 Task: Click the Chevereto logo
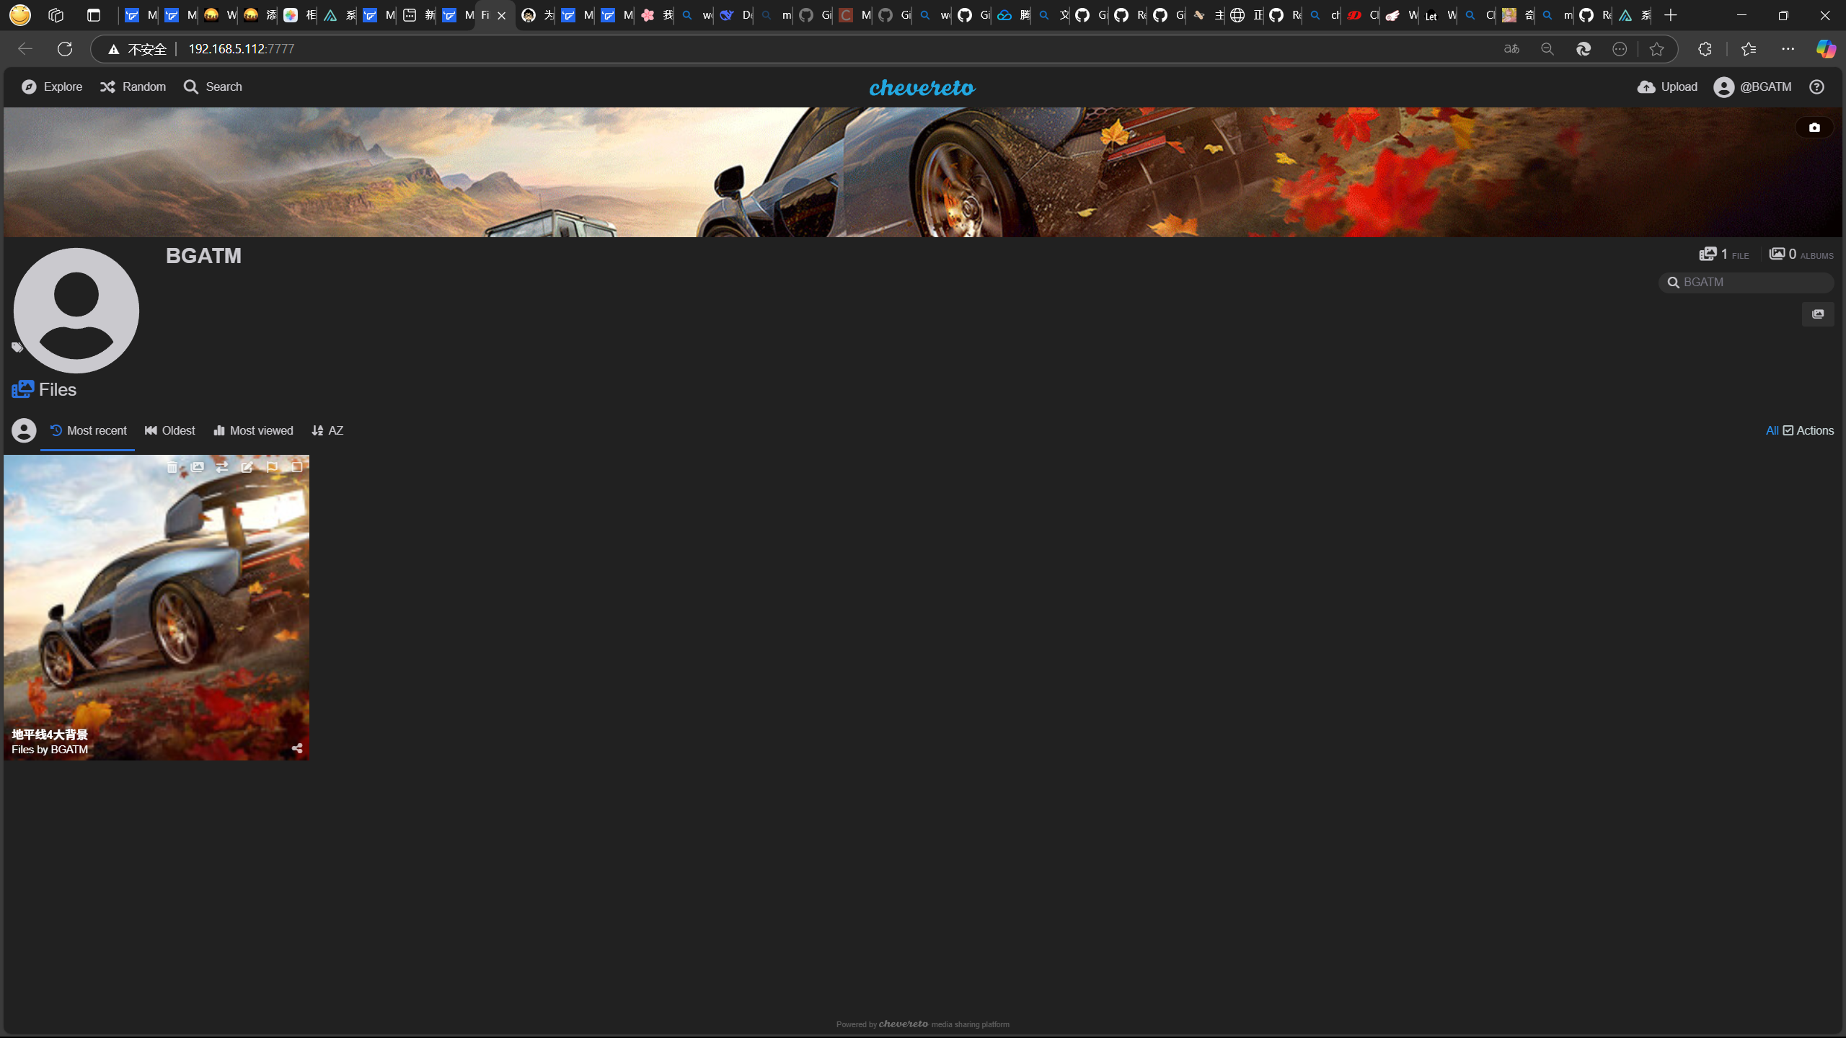pyautogui.click(x=922, y=87)
